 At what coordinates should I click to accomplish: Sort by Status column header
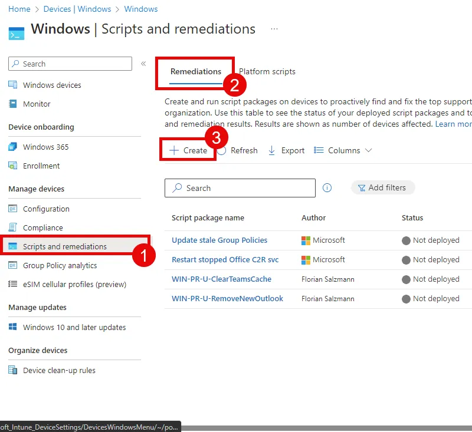(412, 217)
